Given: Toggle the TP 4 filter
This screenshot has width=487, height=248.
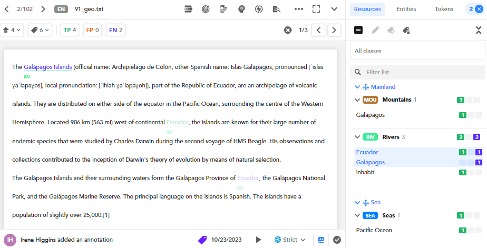Looking at the screenshot, I should pos(70,30).
